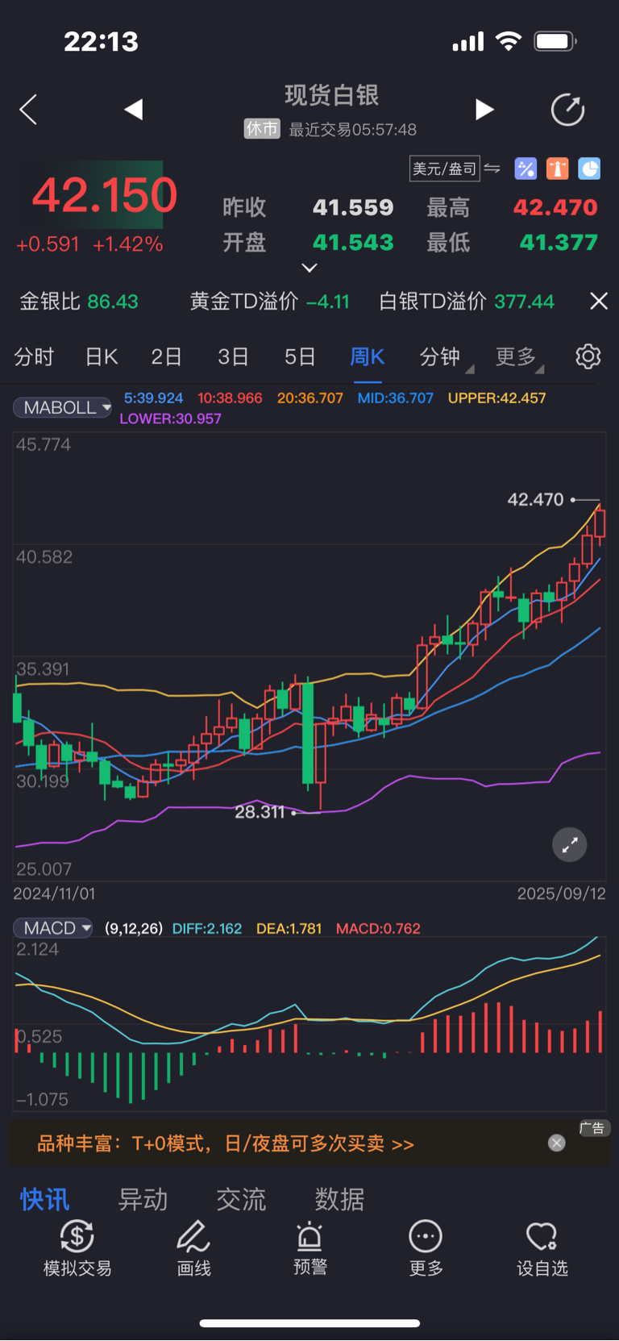Tap the 42.470 high marker on chart
619x1341 pixels.
pyautogui.click(x=535, y=499)
